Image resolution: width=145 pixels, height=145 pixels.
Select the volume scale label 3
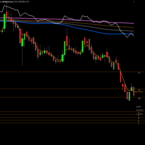[139, 118]
